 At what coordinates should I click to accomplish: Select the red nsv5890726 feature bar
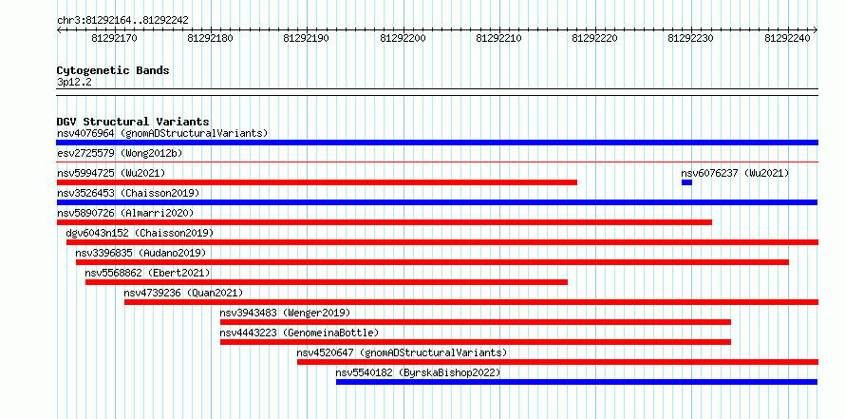pyautogui.click(x=385, y=222)
